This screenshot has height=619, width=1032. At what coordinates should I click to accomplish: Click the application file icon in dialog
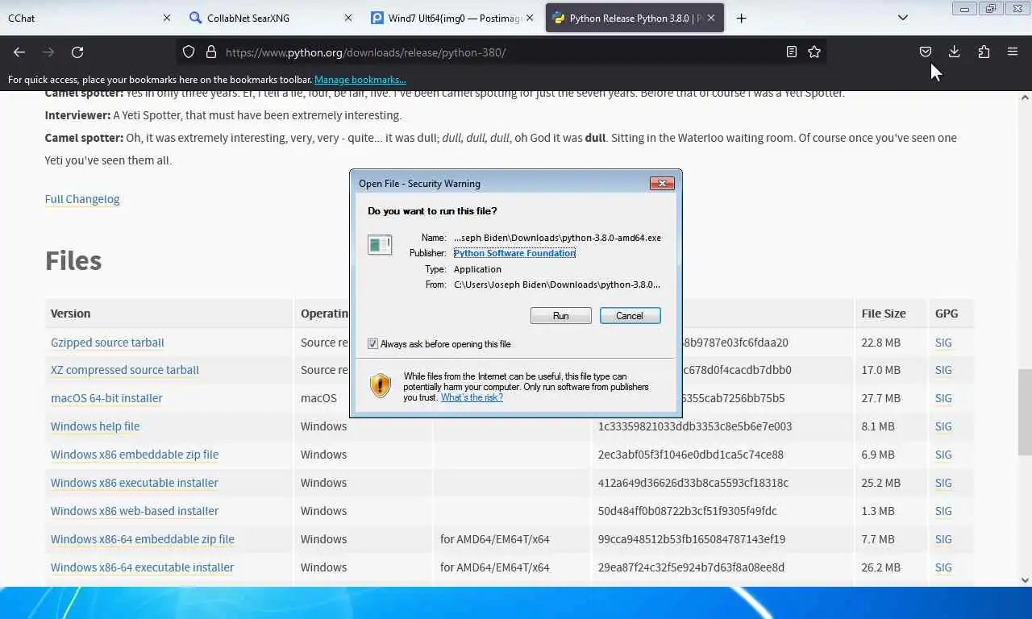(380, 244)
